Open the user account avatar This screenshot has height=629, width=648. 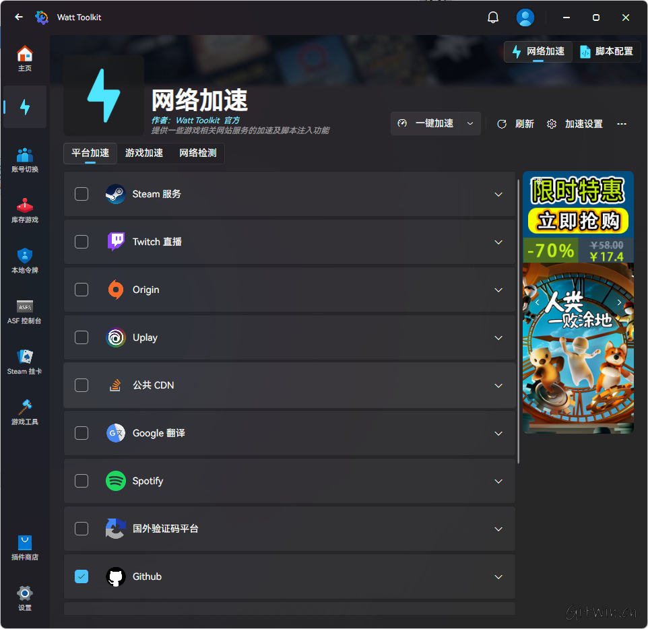pyautogui.click(x=525, y=18)
